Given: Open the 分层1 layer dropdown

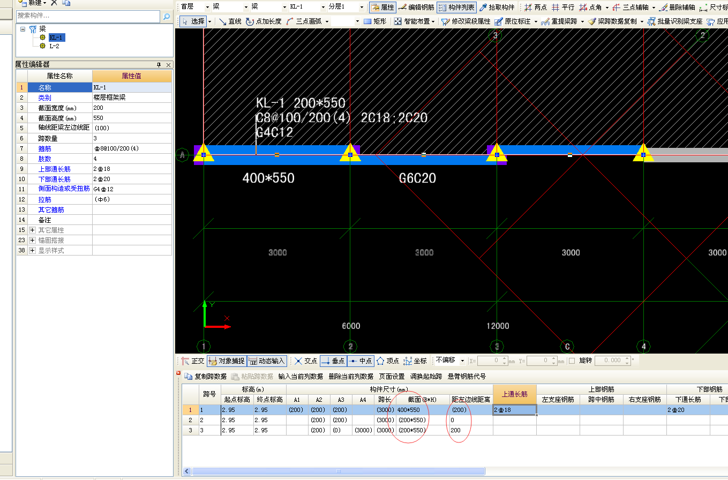Looking at the screenshot, I should coord(362,7).
